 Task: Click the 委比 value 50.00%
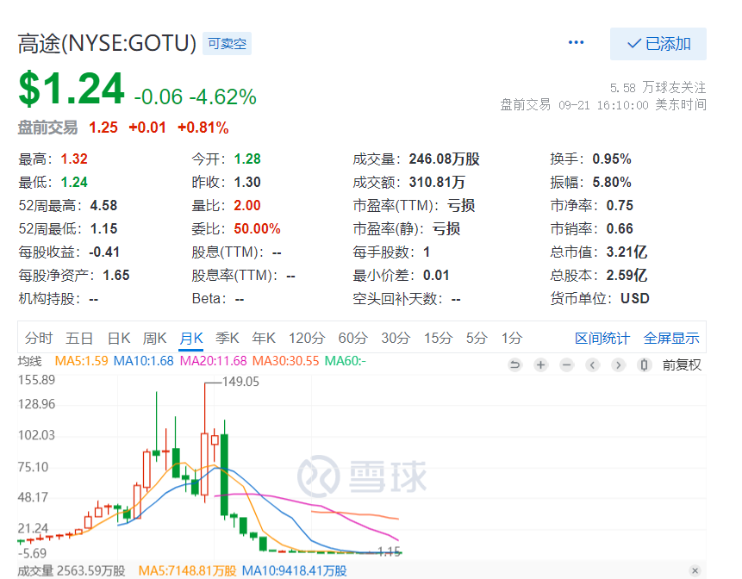[257, 228]
